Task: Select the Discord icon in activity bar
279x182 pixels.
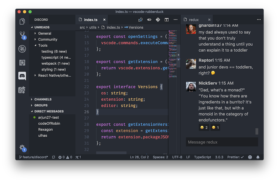Action: pyautogui.click(x=22, y=76)
